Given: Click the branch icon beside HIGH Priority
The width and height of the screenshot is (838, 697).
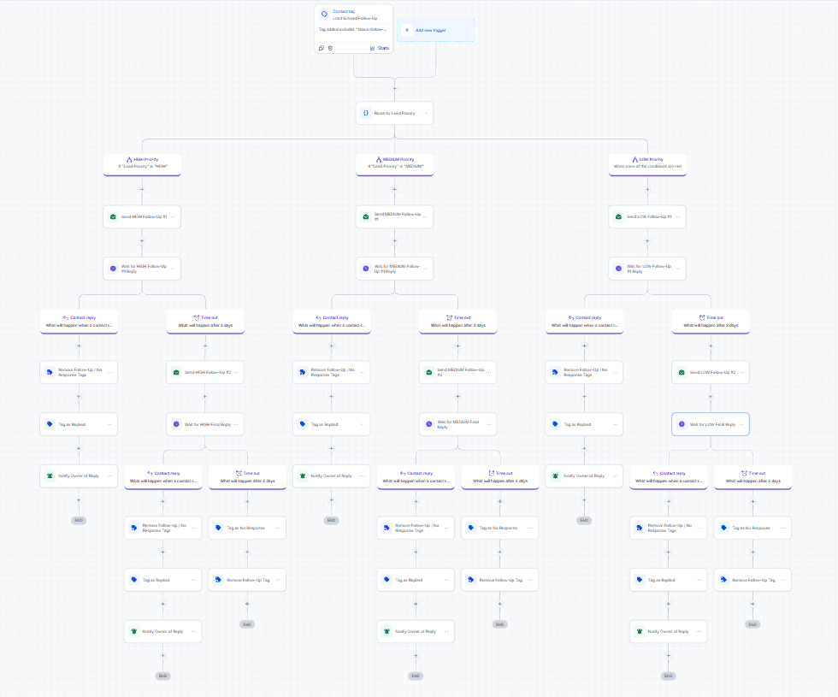Looking at the screenshot, I should pyautogui.click(x=129, y=159).
